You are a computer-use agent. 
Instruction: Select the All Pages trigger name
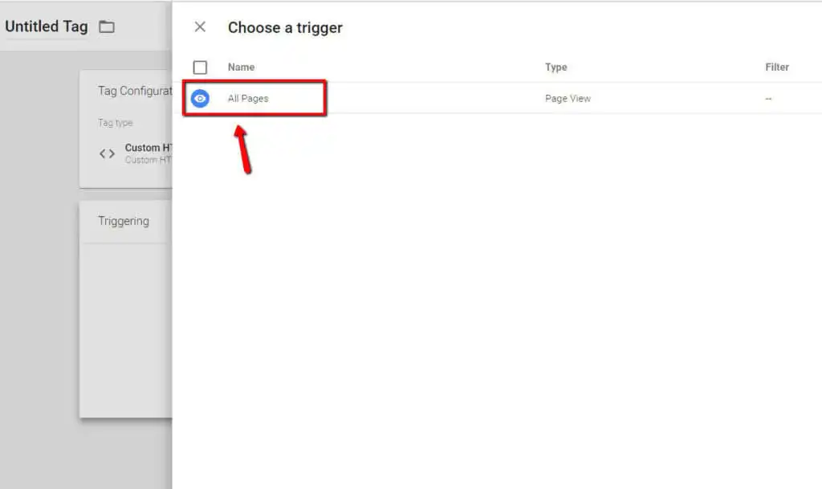click(x=248, y=99)
